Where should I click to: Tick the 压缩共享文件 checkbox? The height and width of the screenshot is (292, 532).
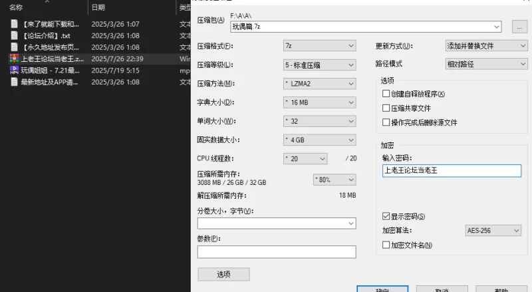pos(386,108)
